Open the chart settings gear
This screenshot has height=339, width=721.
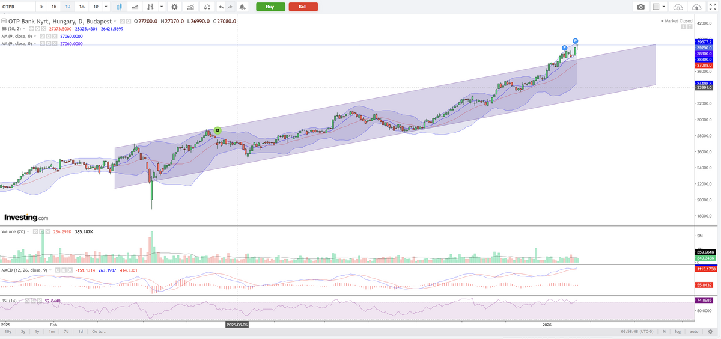(174, 7)
